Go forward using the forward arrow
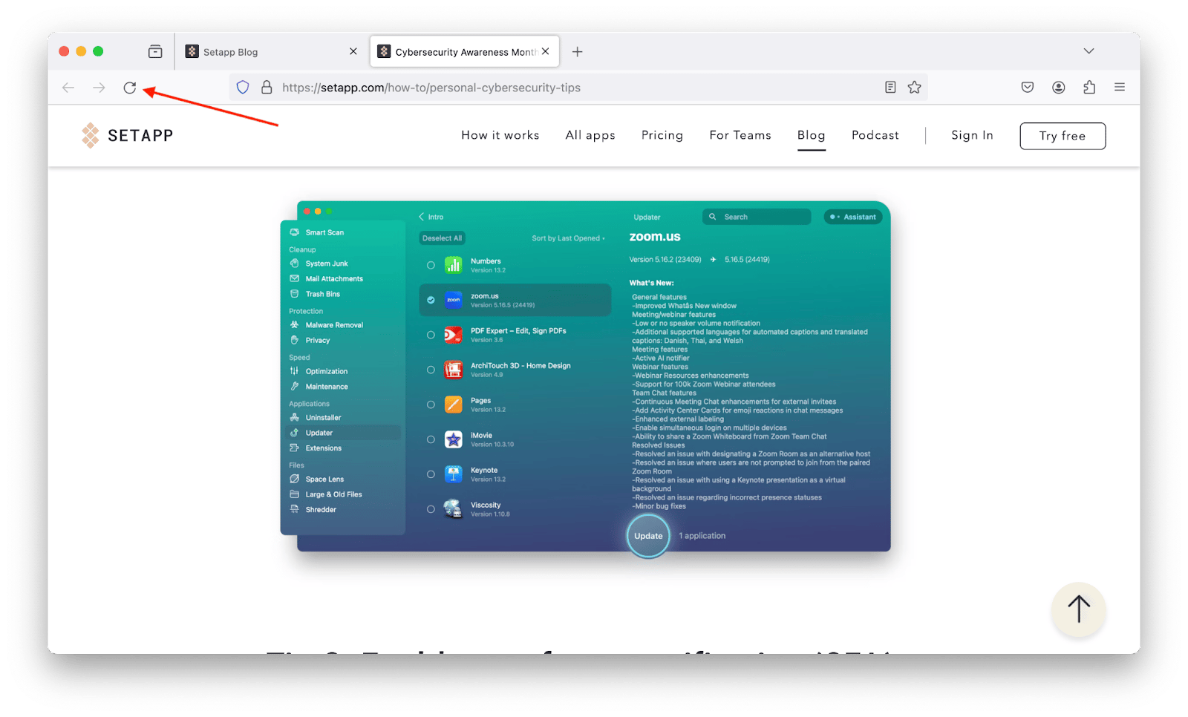1188x717 pixels. coord(99,88)
